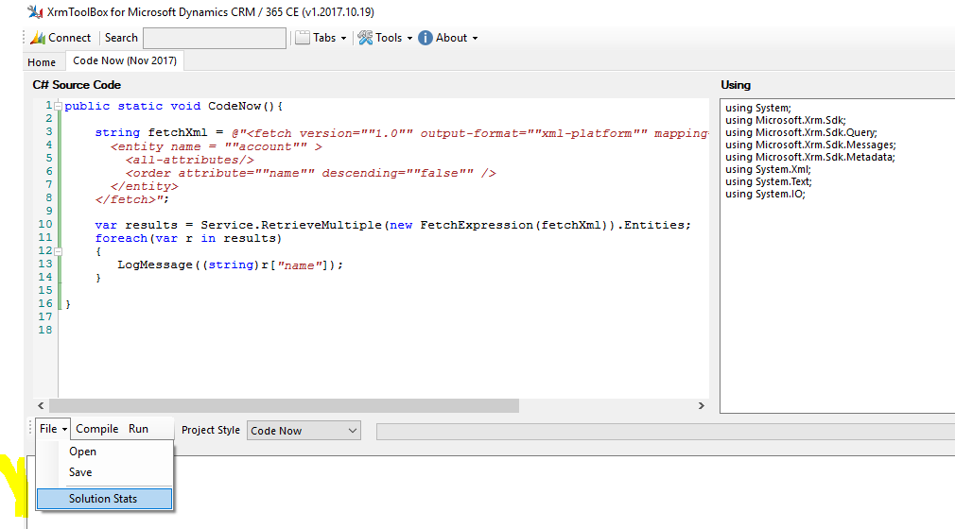Click 'using Microsoft.Xrm.Sdk.Query;' line
This screenshot has width=955, height=529.
801,132
